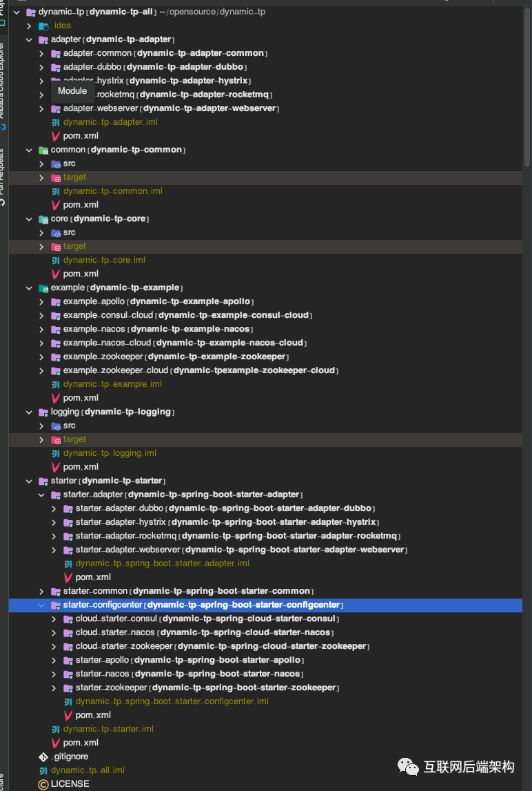Viewport: 532px width, 791px height.
Task: Click the Maven pom.xml icon under adapter
Action: click(55, 137)
